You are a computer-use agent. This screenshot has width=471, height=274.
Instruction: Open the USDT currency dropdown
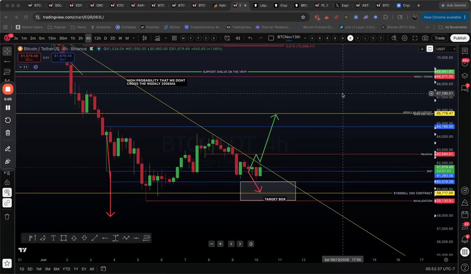tap(447, 49)
